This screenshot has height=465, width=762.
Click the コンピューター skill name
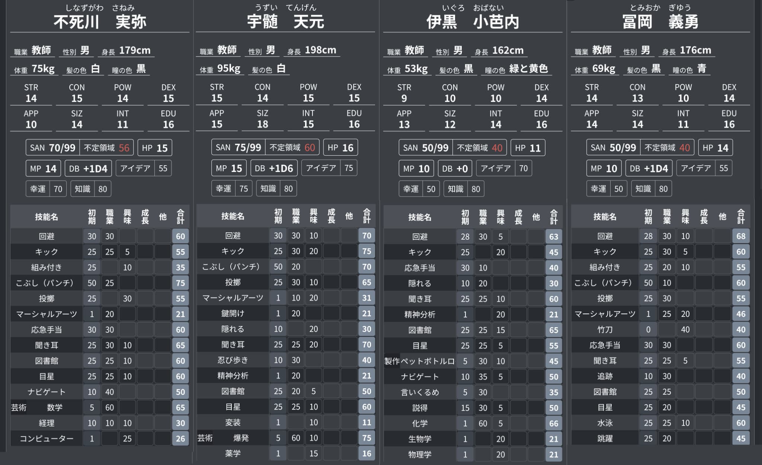point(47,439)
